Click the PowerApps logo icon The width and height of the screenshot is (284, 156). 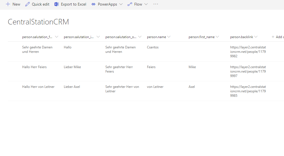93,4
